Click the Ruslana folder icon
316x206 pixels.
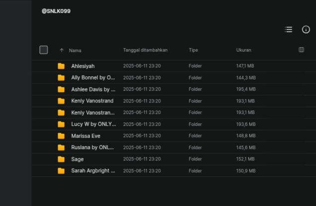[61, 148]
